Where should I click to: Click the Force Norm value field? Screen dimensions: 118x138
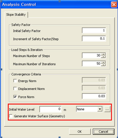[x=94, y=96]
